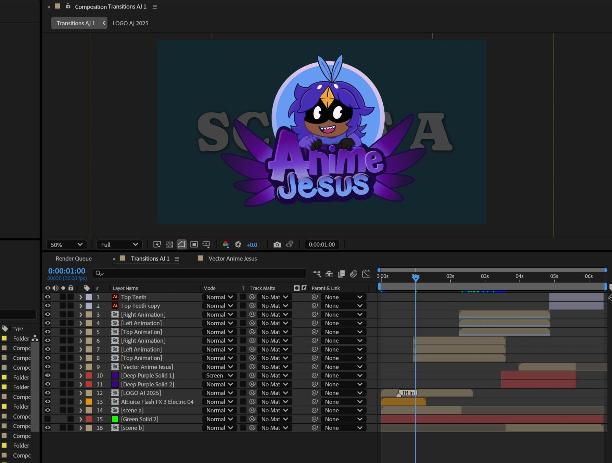The image size is (612, 463).
Task: Click the pick whip for Top Teeth layer
Action: click(315, 297)
